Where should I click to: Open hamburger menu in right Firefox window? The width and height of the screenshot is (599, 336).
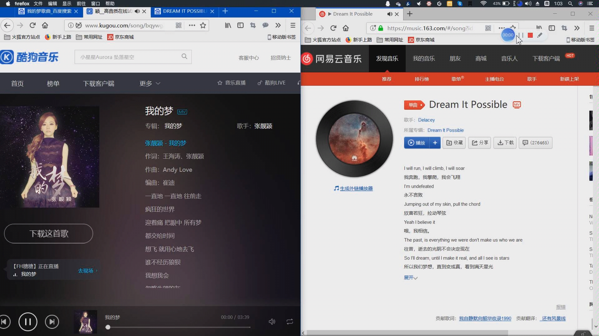[x=592, y=28]
